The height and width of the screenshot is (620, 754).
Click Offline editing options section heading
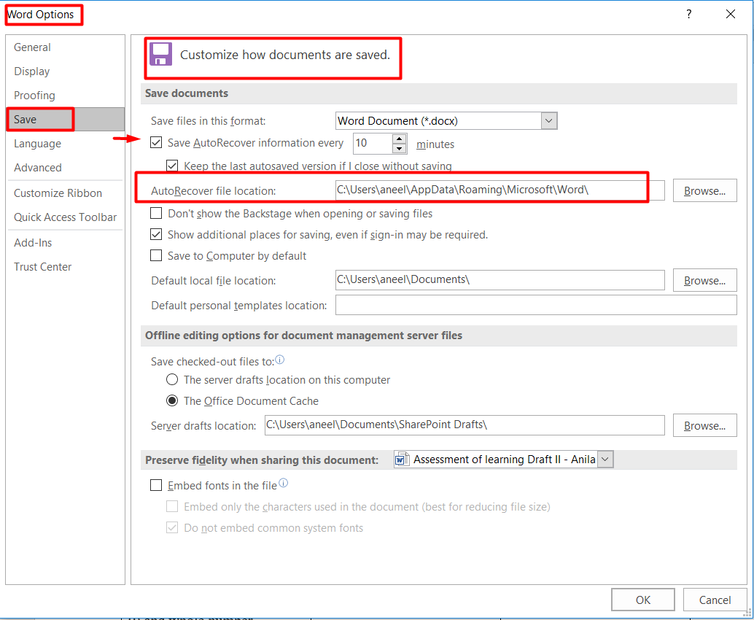[x=303, y=336]
